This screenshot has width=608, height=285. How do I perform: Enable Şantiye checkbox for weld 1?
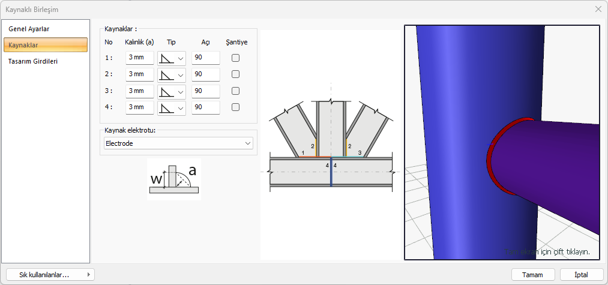[x=236, y=58]
